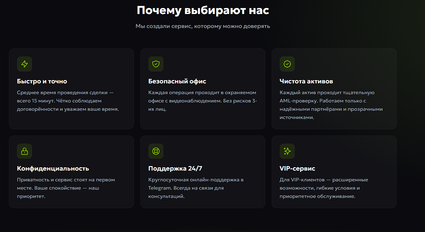Click the card title VIP-сервис
425x232 pixels.
[297, 168]
